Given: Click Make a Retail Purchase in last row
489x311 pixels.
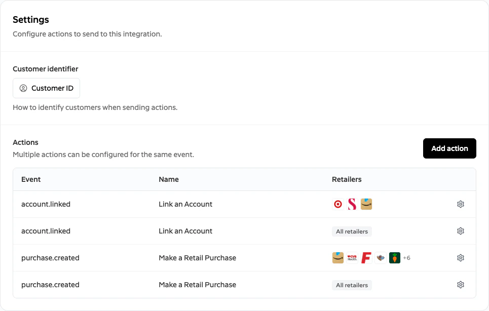Looking at the screenshot, I should coord(198,285).
